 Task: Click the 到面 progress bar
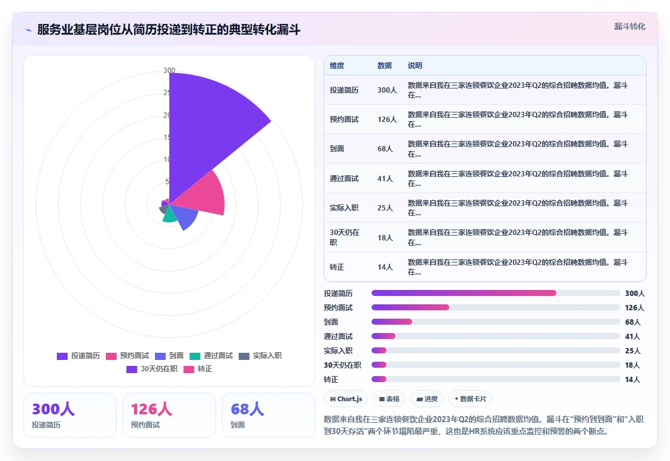click(496, 322)
